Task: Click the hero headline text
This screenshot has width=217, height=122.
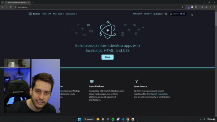Action: (x=107, y=48)
